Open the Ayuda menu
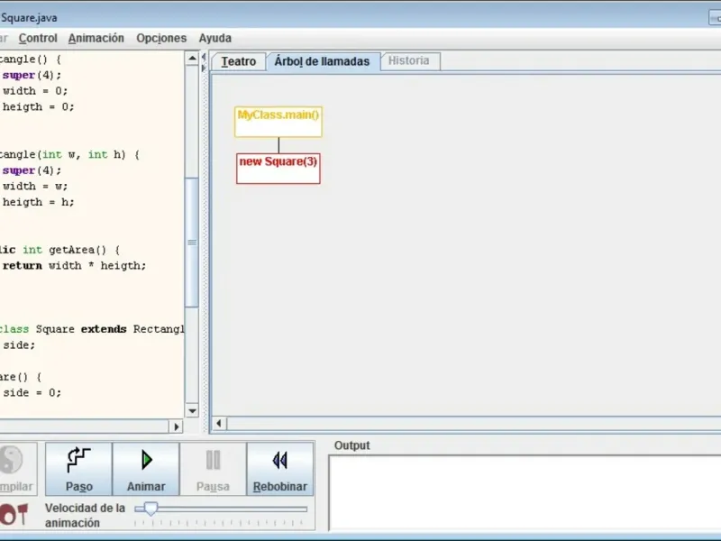721x541 pixels. click(x=215, y=38)
